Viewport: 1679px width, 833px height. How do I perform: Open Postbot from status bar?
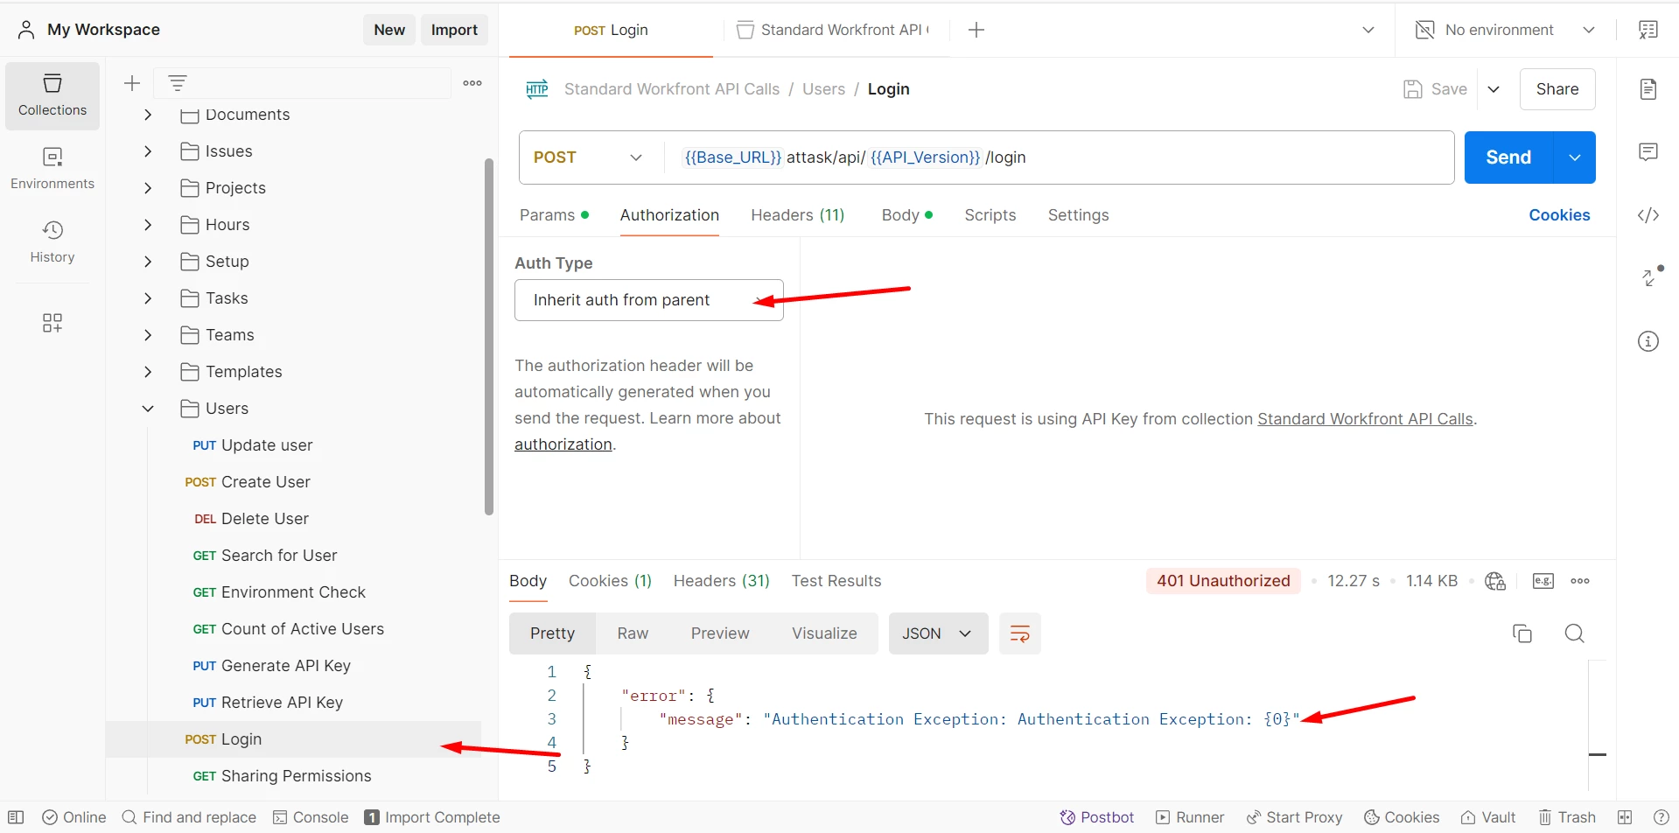[1097, 817]
